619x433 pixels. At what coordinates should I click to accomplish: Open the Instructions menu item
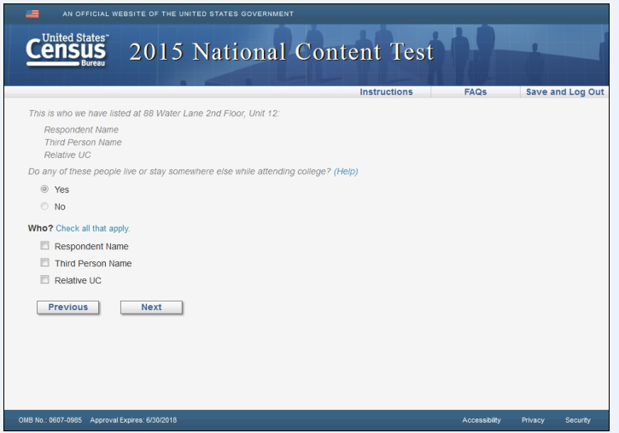point(386,92)
